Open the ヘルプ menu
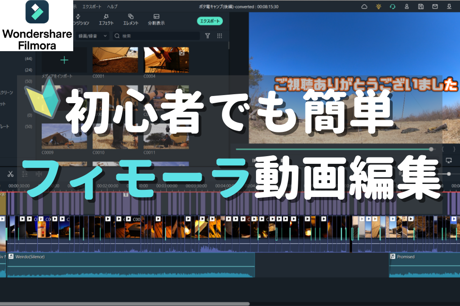 (112, 6)
